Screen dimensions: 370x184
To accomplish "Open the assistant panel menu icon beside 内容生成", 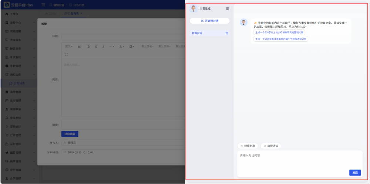I will [x=227, y=8].
